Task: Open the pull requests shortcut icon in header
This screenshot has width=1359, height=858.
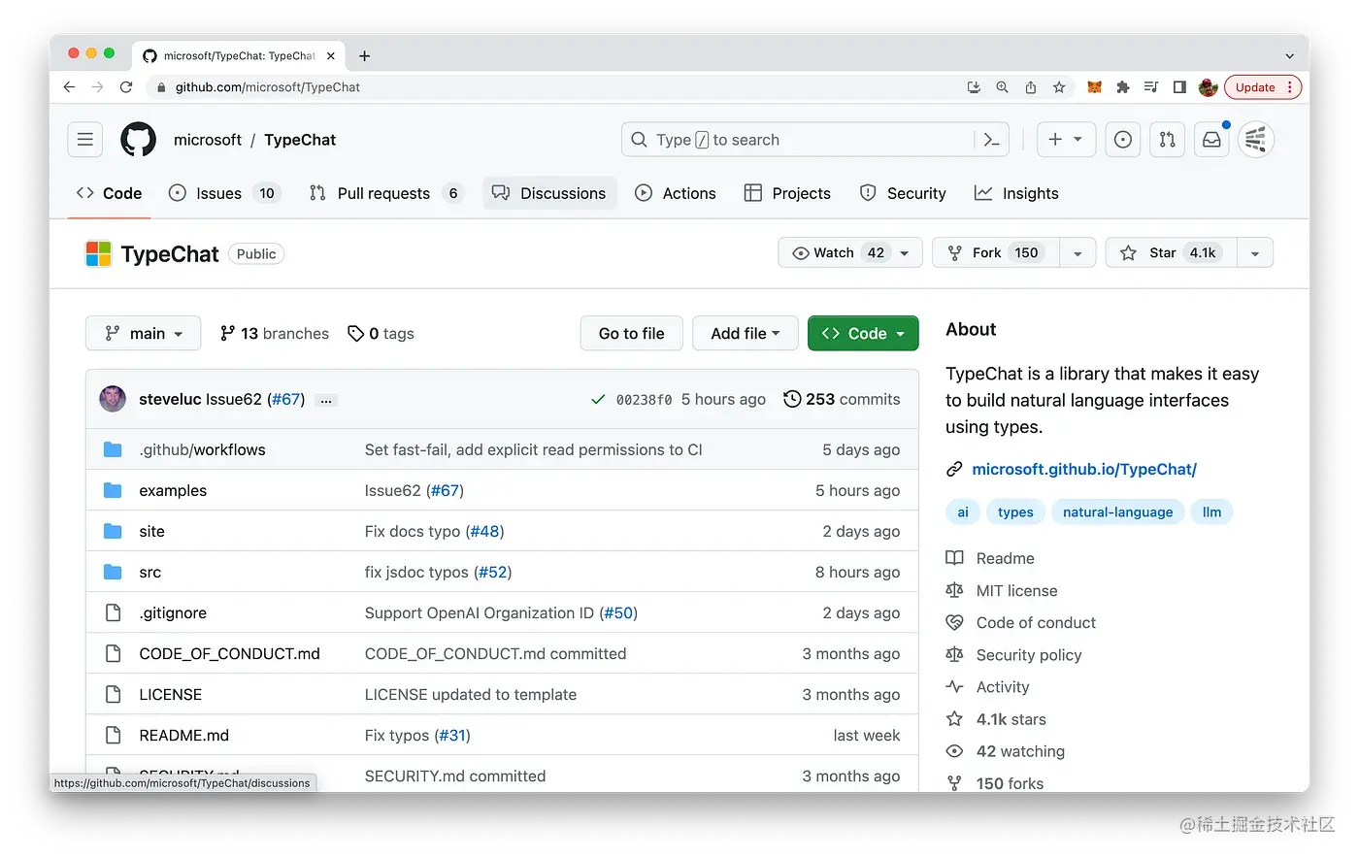Action: 1168,140
